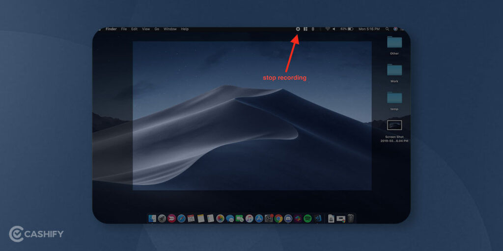Open the Trash in Dock
503x251 pixels.
(x=351, y=218)
